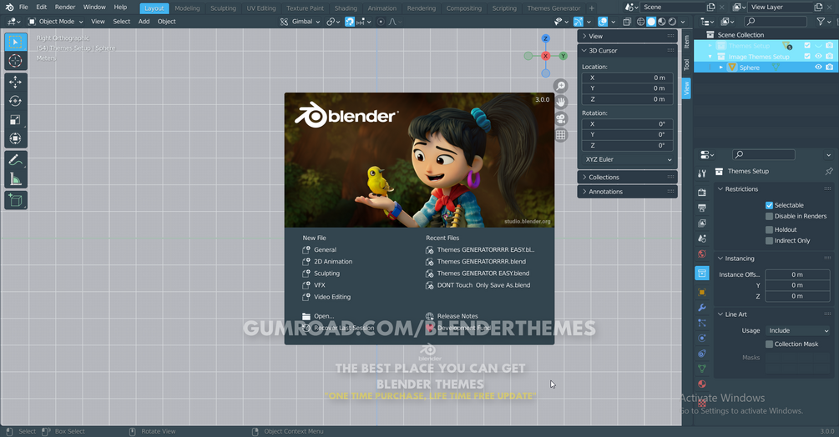Viewport: 839px width, 437px height.
Task: Switch to wireframe viewport shading
Action: point(640,22)
